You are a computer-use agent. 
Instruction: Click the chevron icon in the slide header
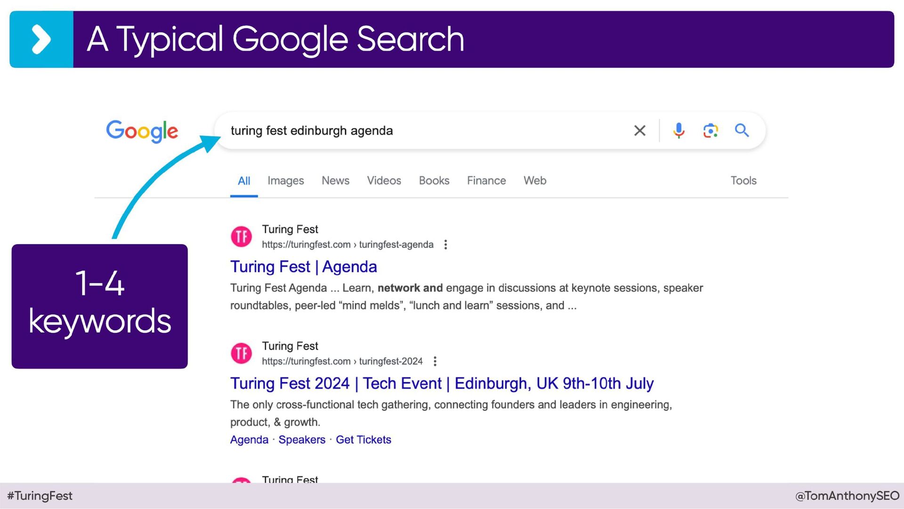pos(41,40)
